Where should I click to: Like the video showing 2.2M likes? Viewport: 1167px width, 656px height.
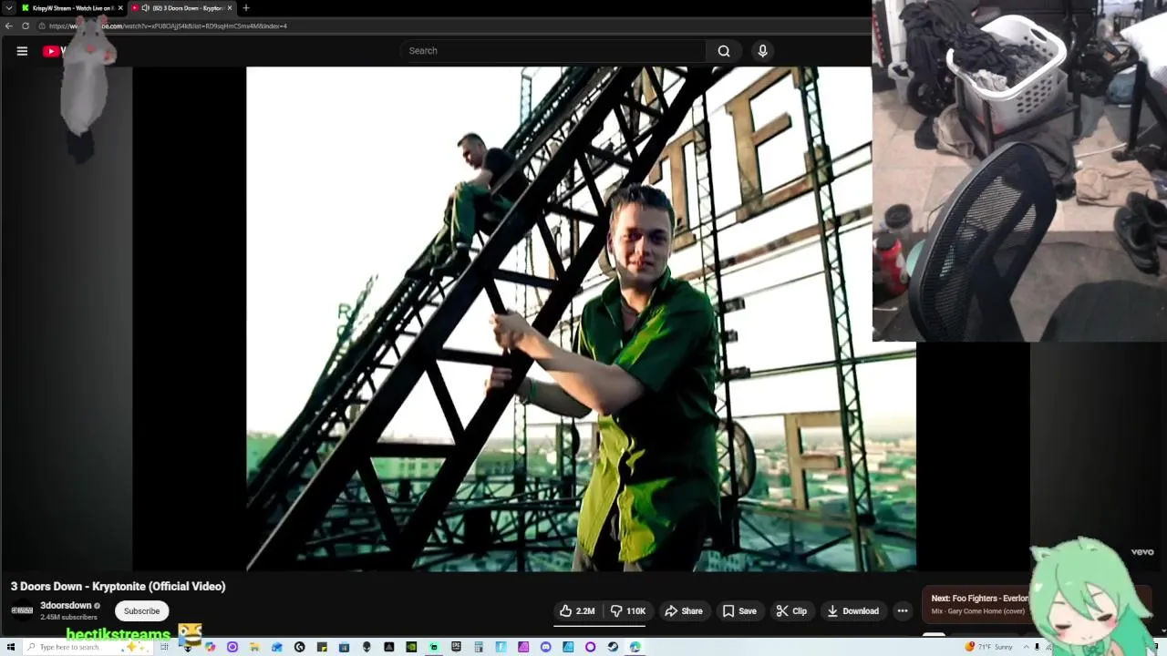coord(577,611)
